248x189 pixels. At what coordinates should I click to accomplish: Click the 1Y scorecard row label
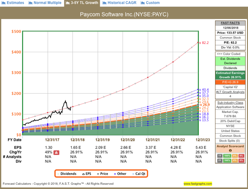[220, 156]
